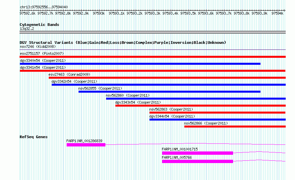Select the Cytogenetic Bands track title
Screen dimensions: 295x180
click(39, 25)
